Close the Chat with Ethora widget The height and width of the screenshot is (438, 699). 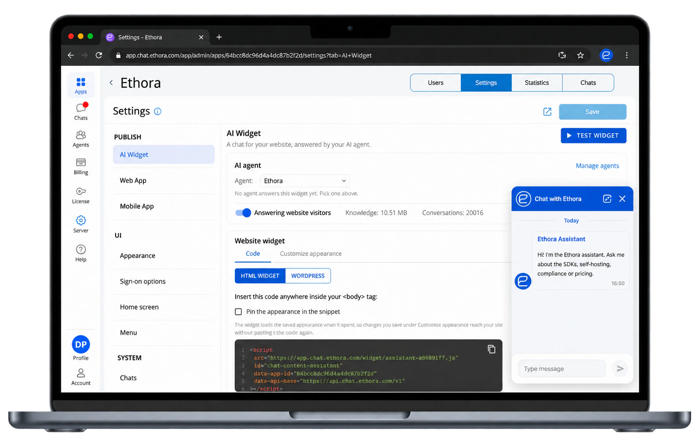tap(622, 199)
